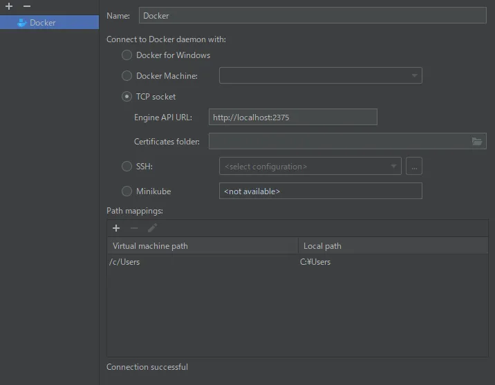Select the SSH connection radio button

point(127,167)
